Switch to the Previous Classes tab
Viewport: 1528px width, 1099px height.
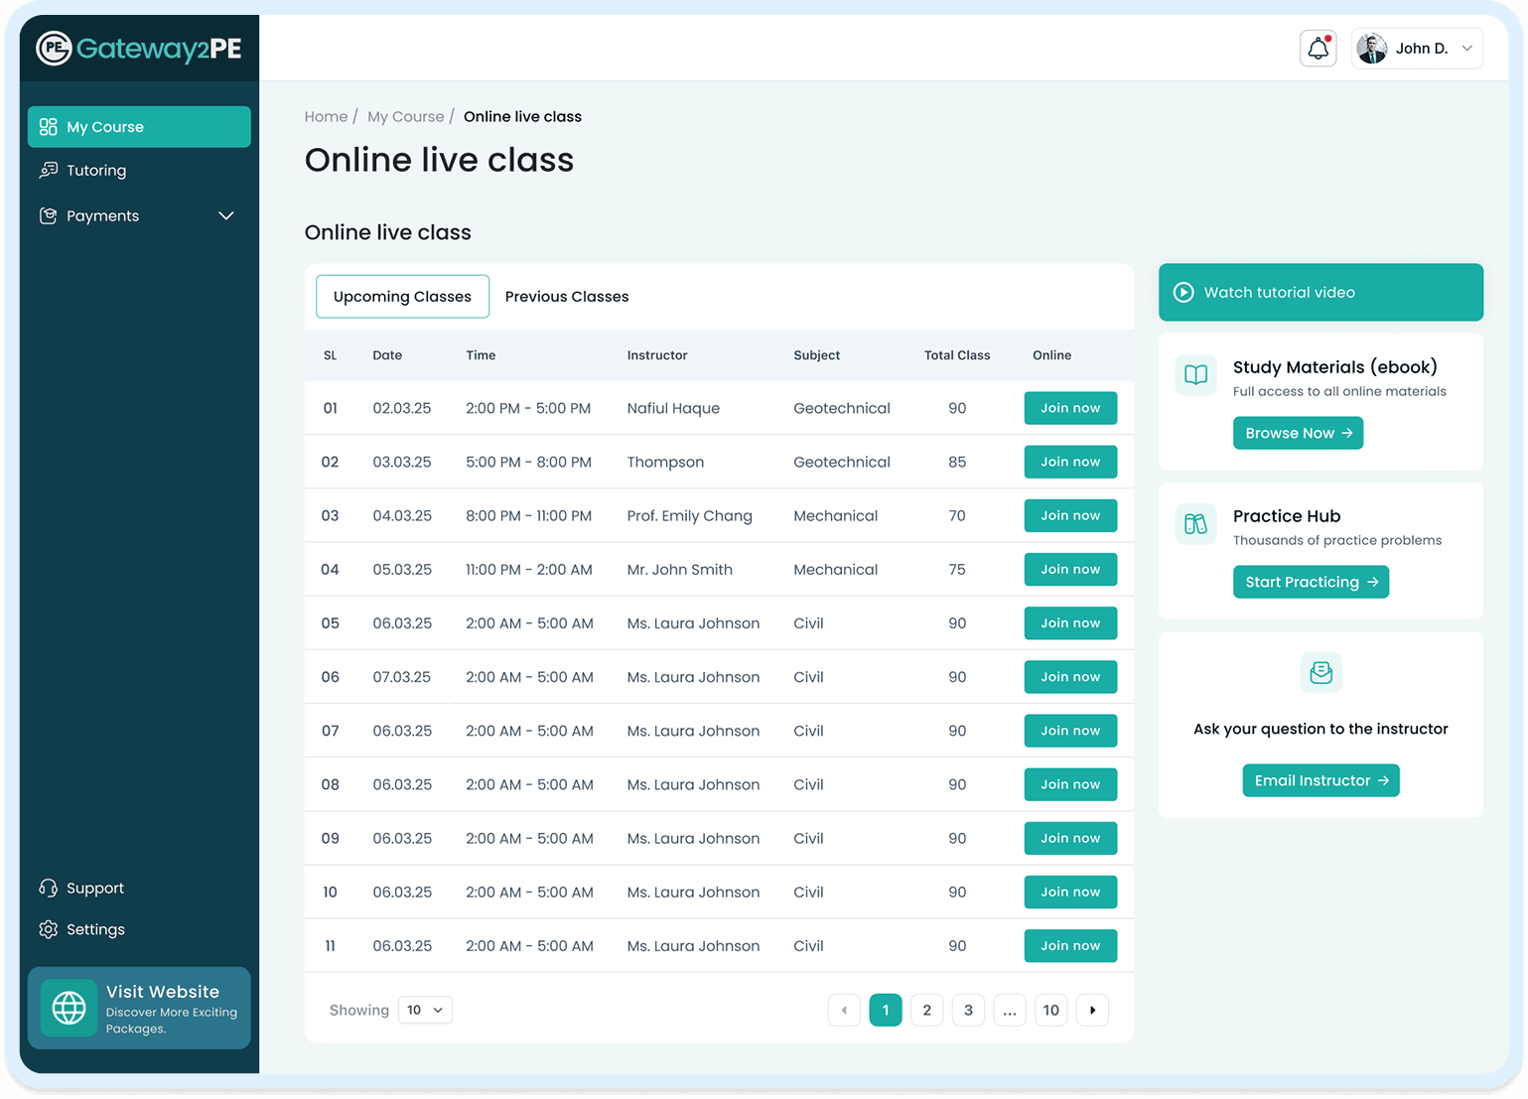(567, 296)
